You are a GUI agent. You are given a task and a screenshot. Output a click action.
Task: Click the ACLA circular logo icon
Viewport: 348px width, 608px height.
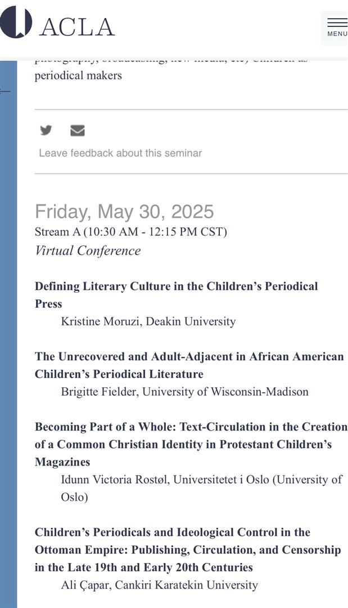pos(16,23)
